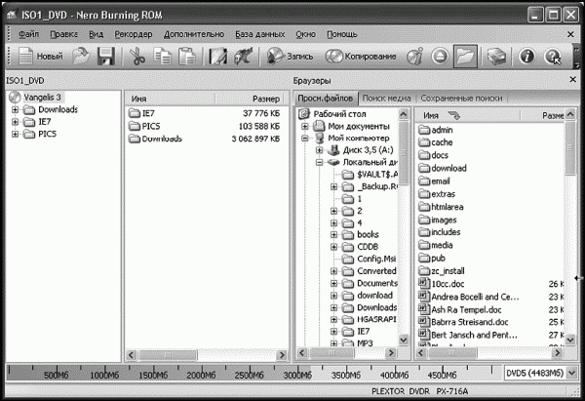Open the Копирование disc copy tool

point(361,57)
